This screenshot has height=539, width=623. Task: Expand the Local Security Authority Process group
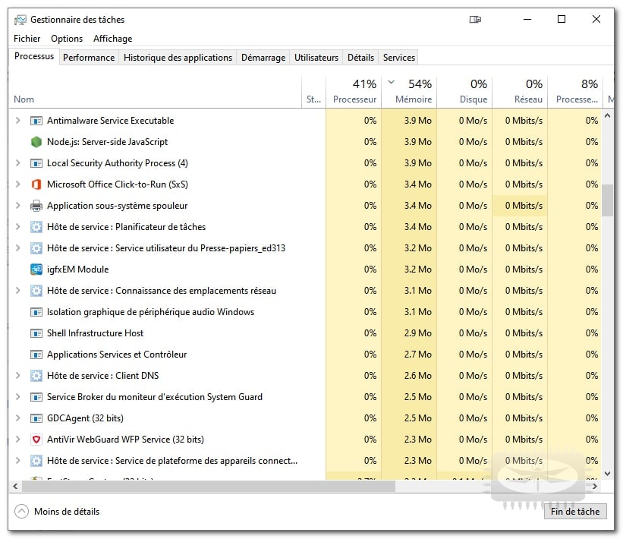[17, 163]
